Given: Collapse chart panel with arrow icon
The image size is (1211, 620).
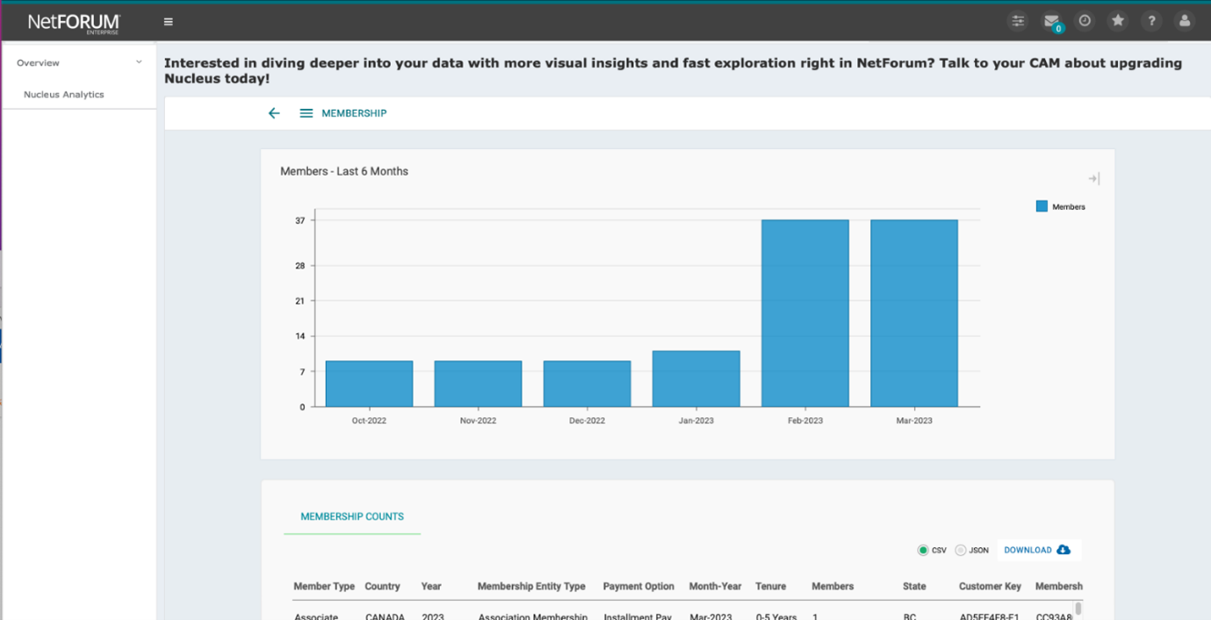Looking at the screenshot, I should pyautogui.click(x=1094, y=178).
